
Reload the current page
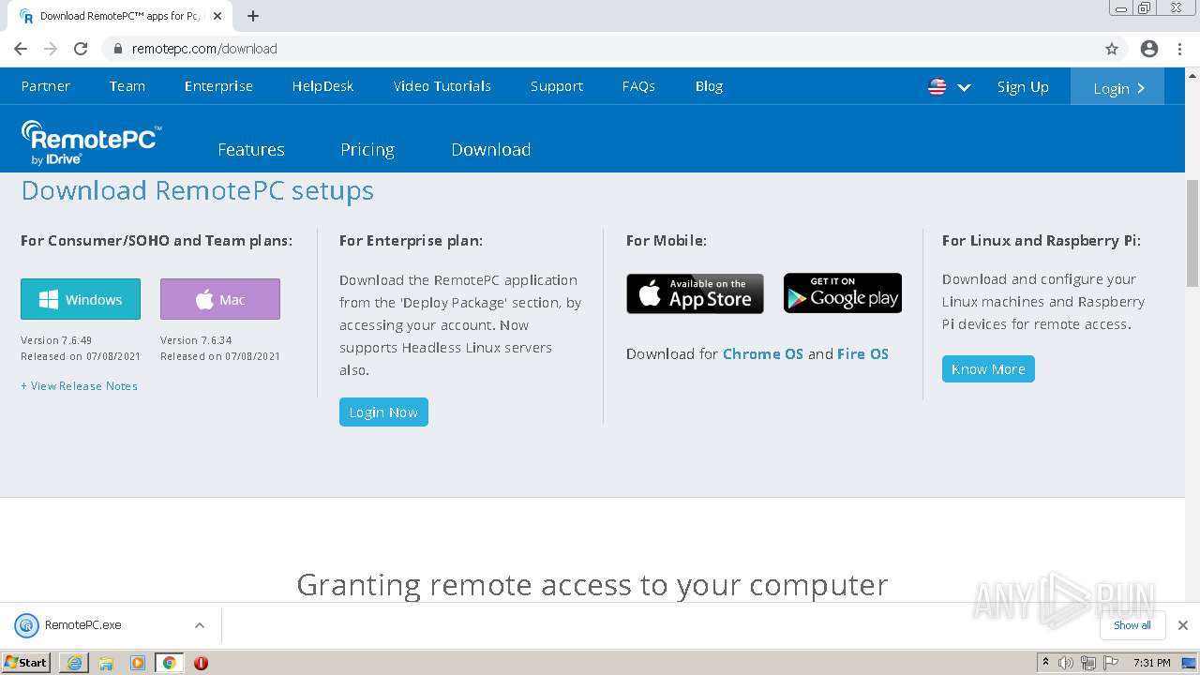pos(81,49)
